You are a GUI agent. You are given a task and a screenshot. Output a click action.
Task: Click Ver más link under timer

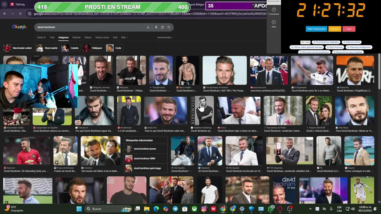[305, 42]
